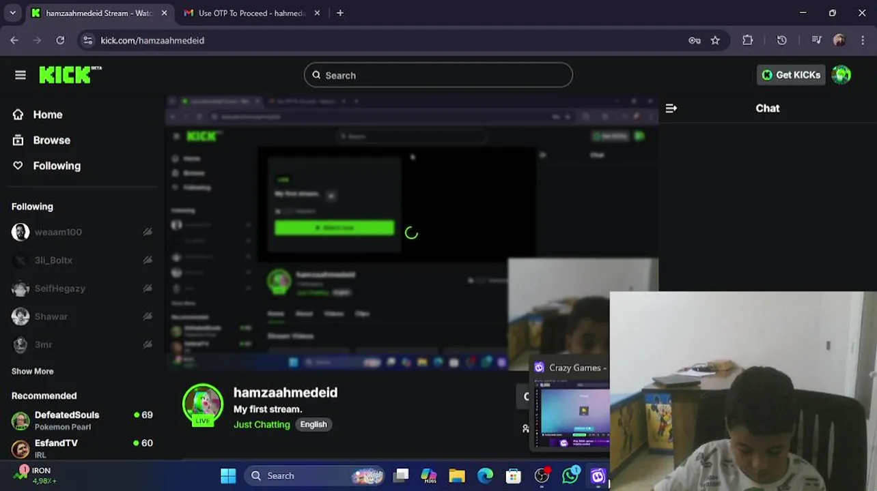Open the tab search dropdown

click(x=12, y=13)
